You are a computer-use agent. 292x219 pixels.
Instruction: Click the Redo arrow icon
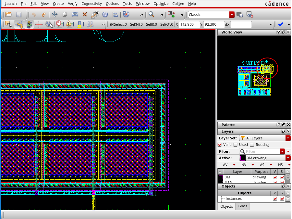43,15
